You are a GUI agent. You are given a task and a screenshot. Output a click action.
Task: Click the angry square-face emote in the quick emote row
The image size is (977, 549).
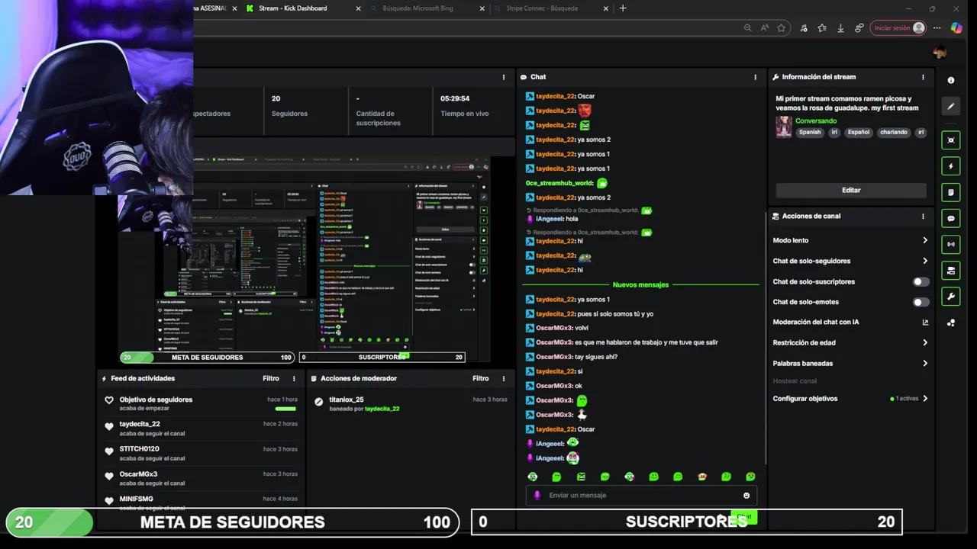click(x=581, y=477)
